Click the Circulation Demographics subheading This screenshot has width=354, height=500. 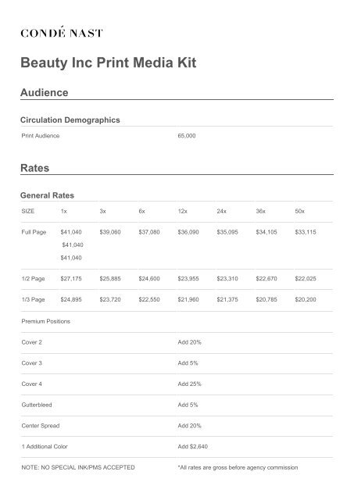70,120
